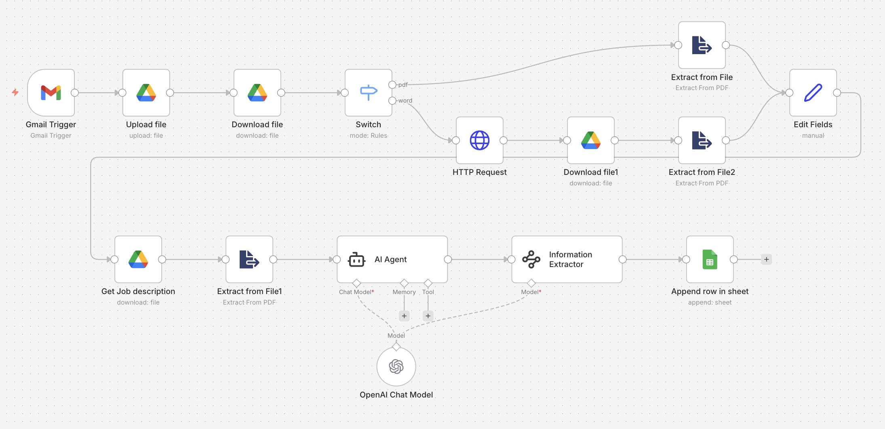Image resolution: width=885 pixels, height=429 pixels.
Task: Click the 'append: sheet' subtitle
Action: pos(710,303)
